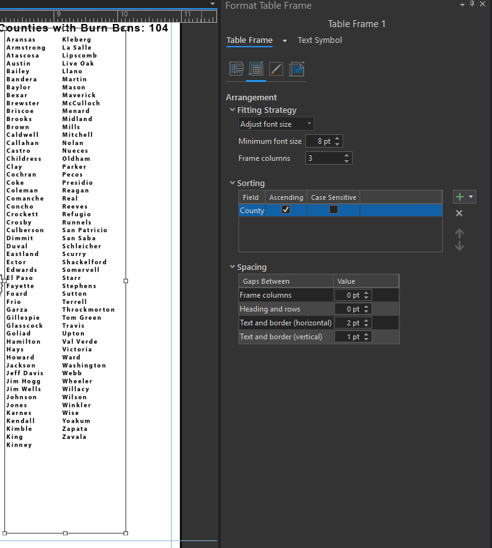The height and width of the screenshot is (548, 492).
Task: Increase Frame columns gap value
Action: click(x=366, y=293)
